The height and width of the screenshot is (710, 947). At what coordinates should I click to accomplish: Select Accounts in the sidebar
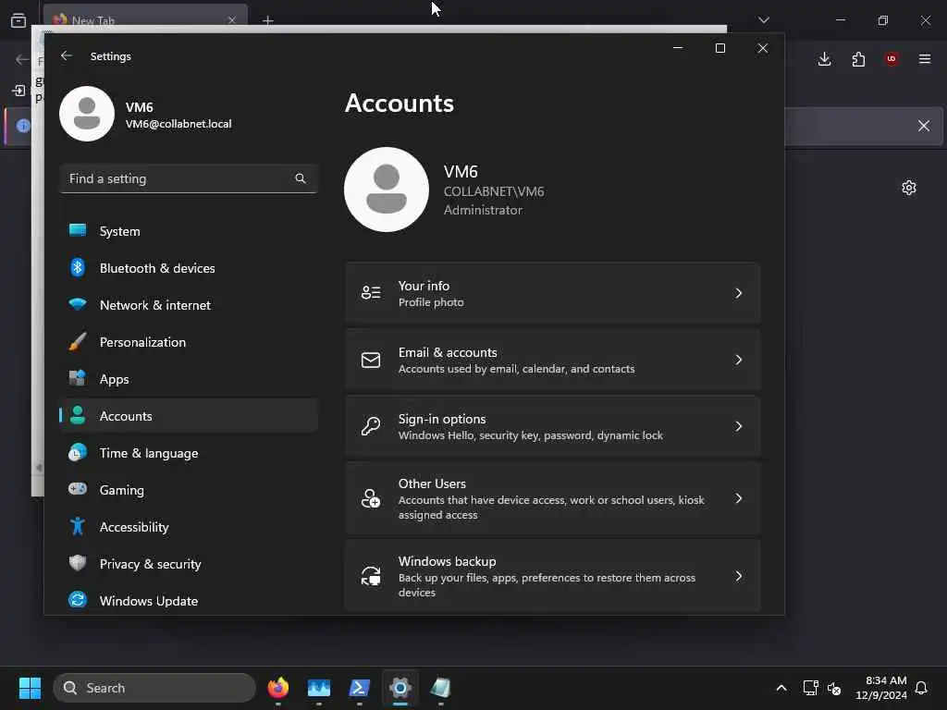189,416
